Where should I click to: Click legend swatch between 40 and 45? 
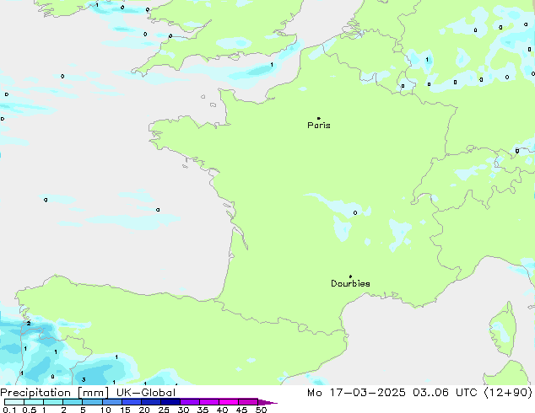coord(229,402)
